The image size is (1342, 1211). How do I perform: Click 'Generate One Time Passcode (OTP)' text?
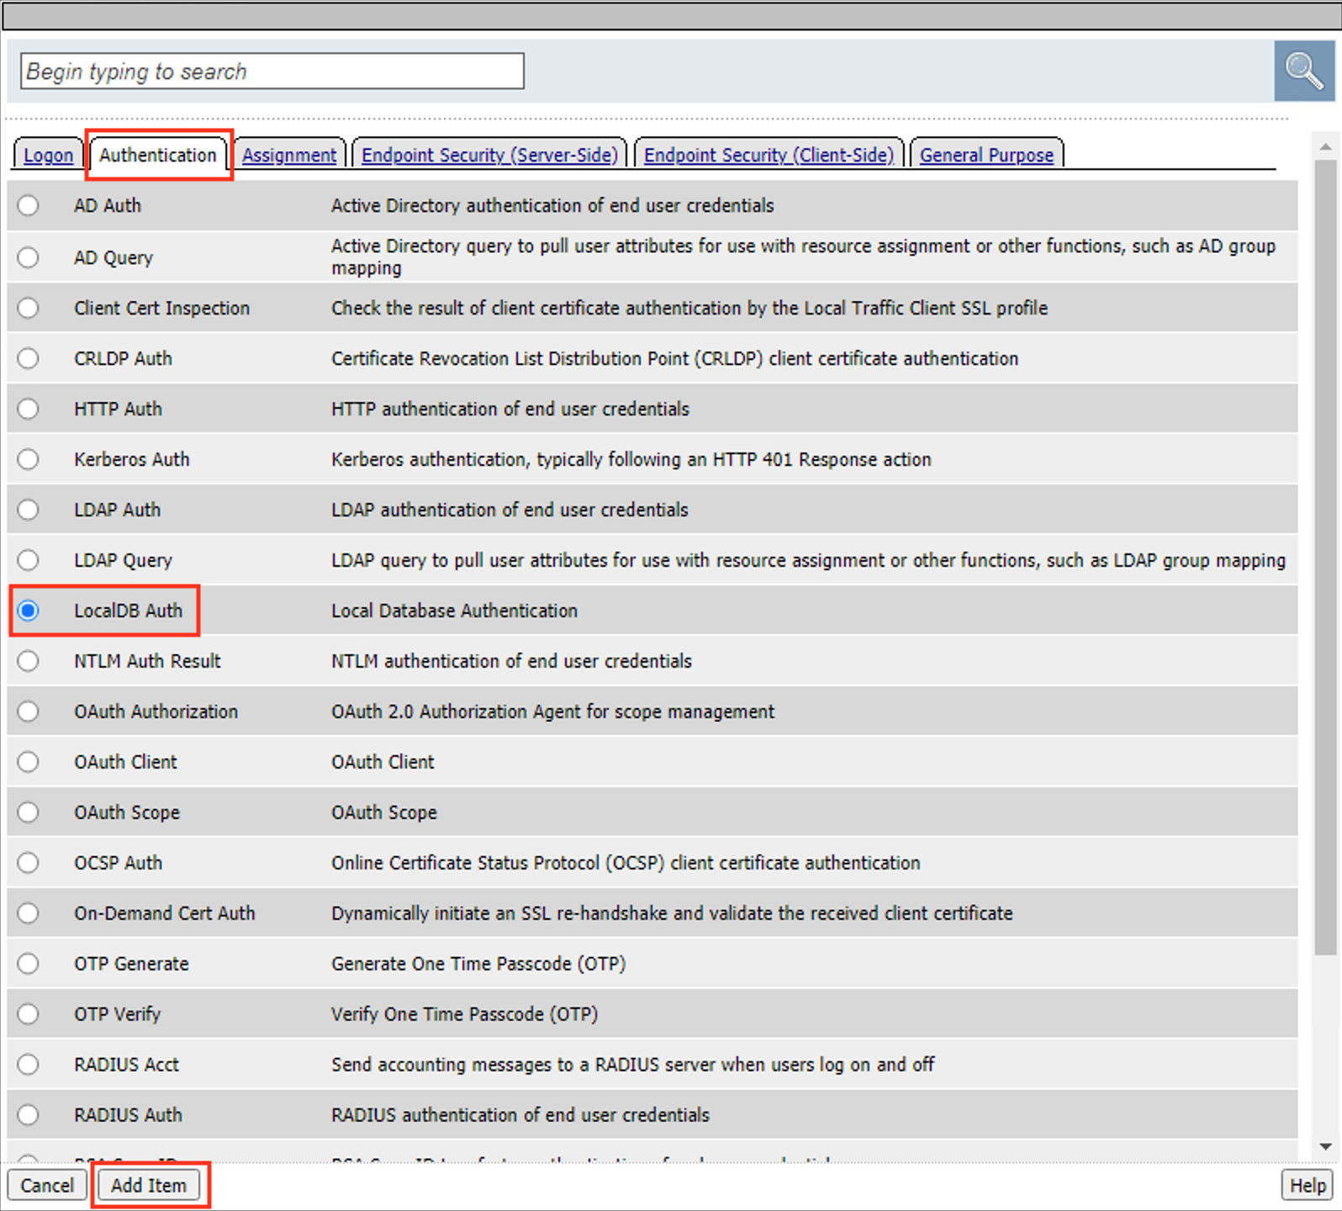(x=478, y=964)
